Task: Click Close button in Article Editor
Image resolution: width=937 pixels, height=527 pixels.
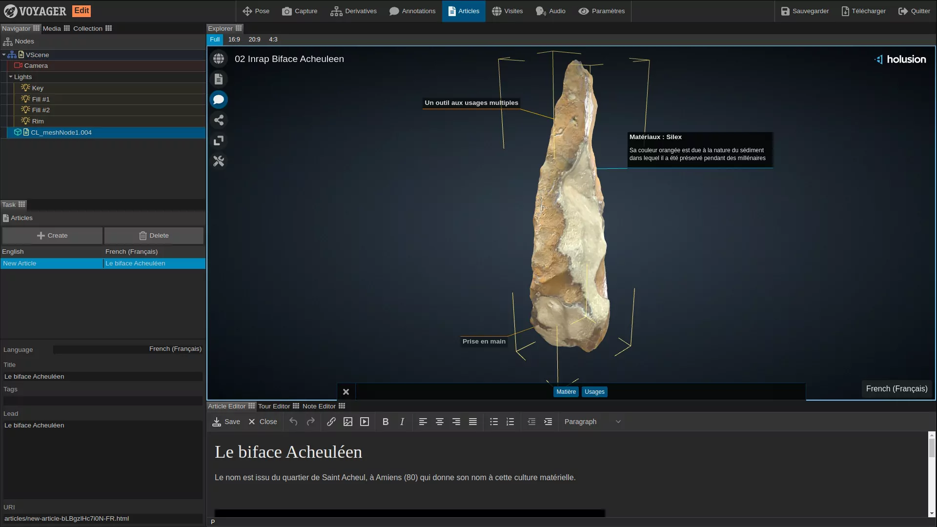Action: point(263,422)
